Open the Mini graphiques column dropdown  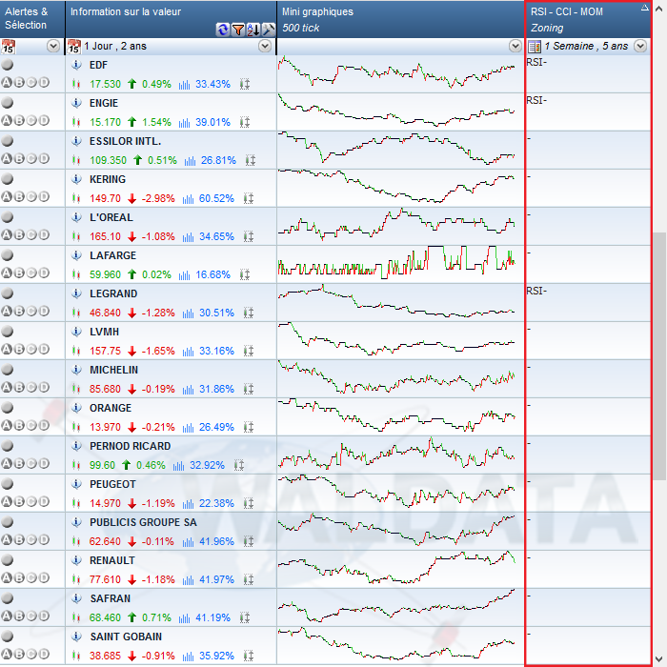pos(515,46)
